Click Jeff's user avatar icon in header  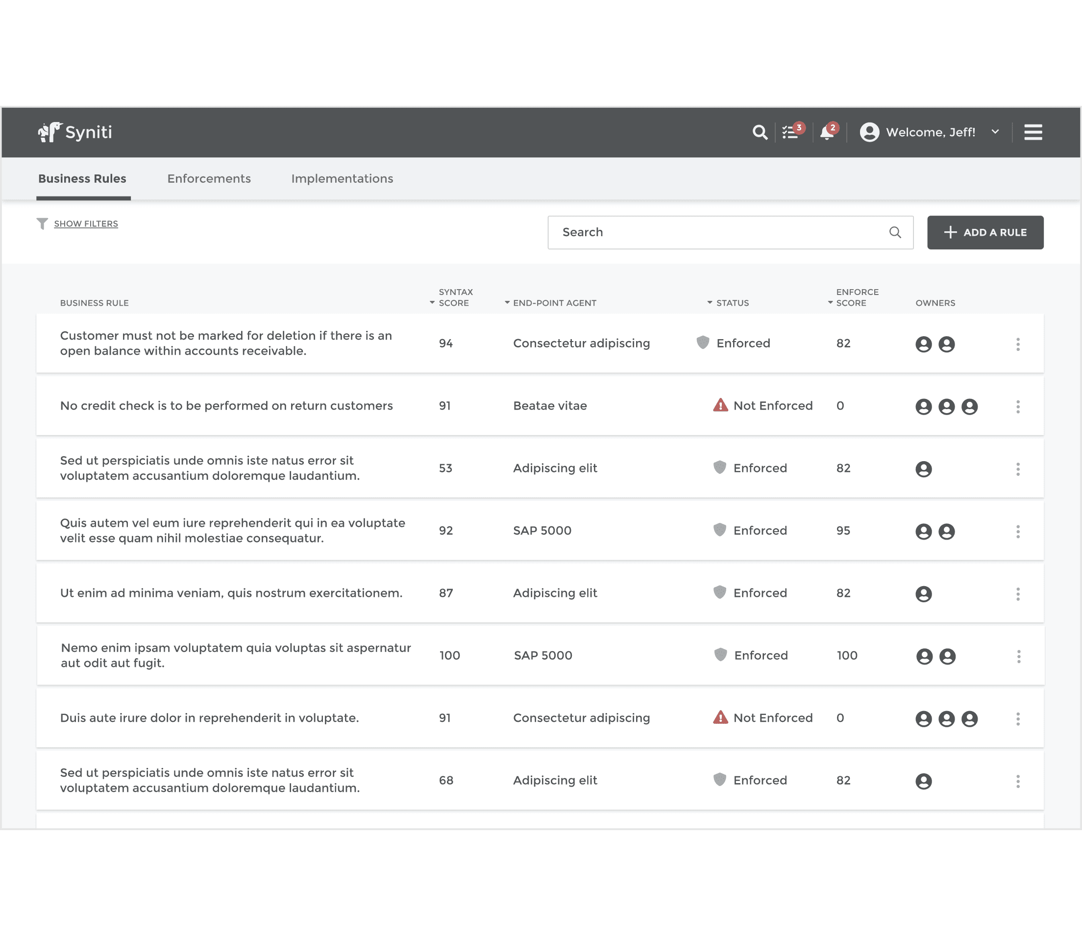(x=869, y=132)
